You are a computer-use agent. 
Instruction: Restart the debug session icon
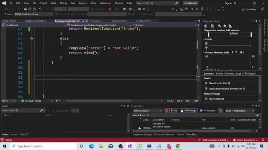148,9
